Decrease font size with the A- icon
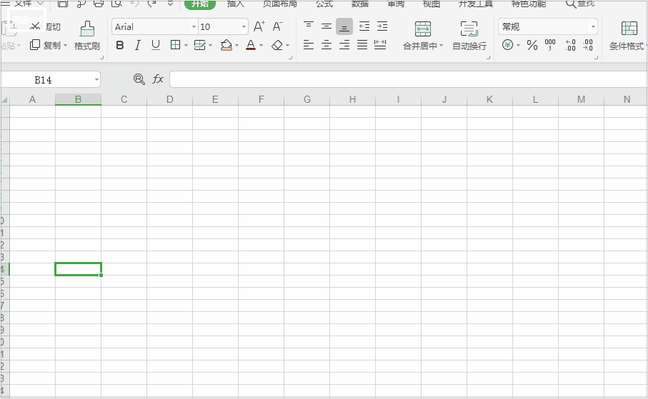 [277, 27]
